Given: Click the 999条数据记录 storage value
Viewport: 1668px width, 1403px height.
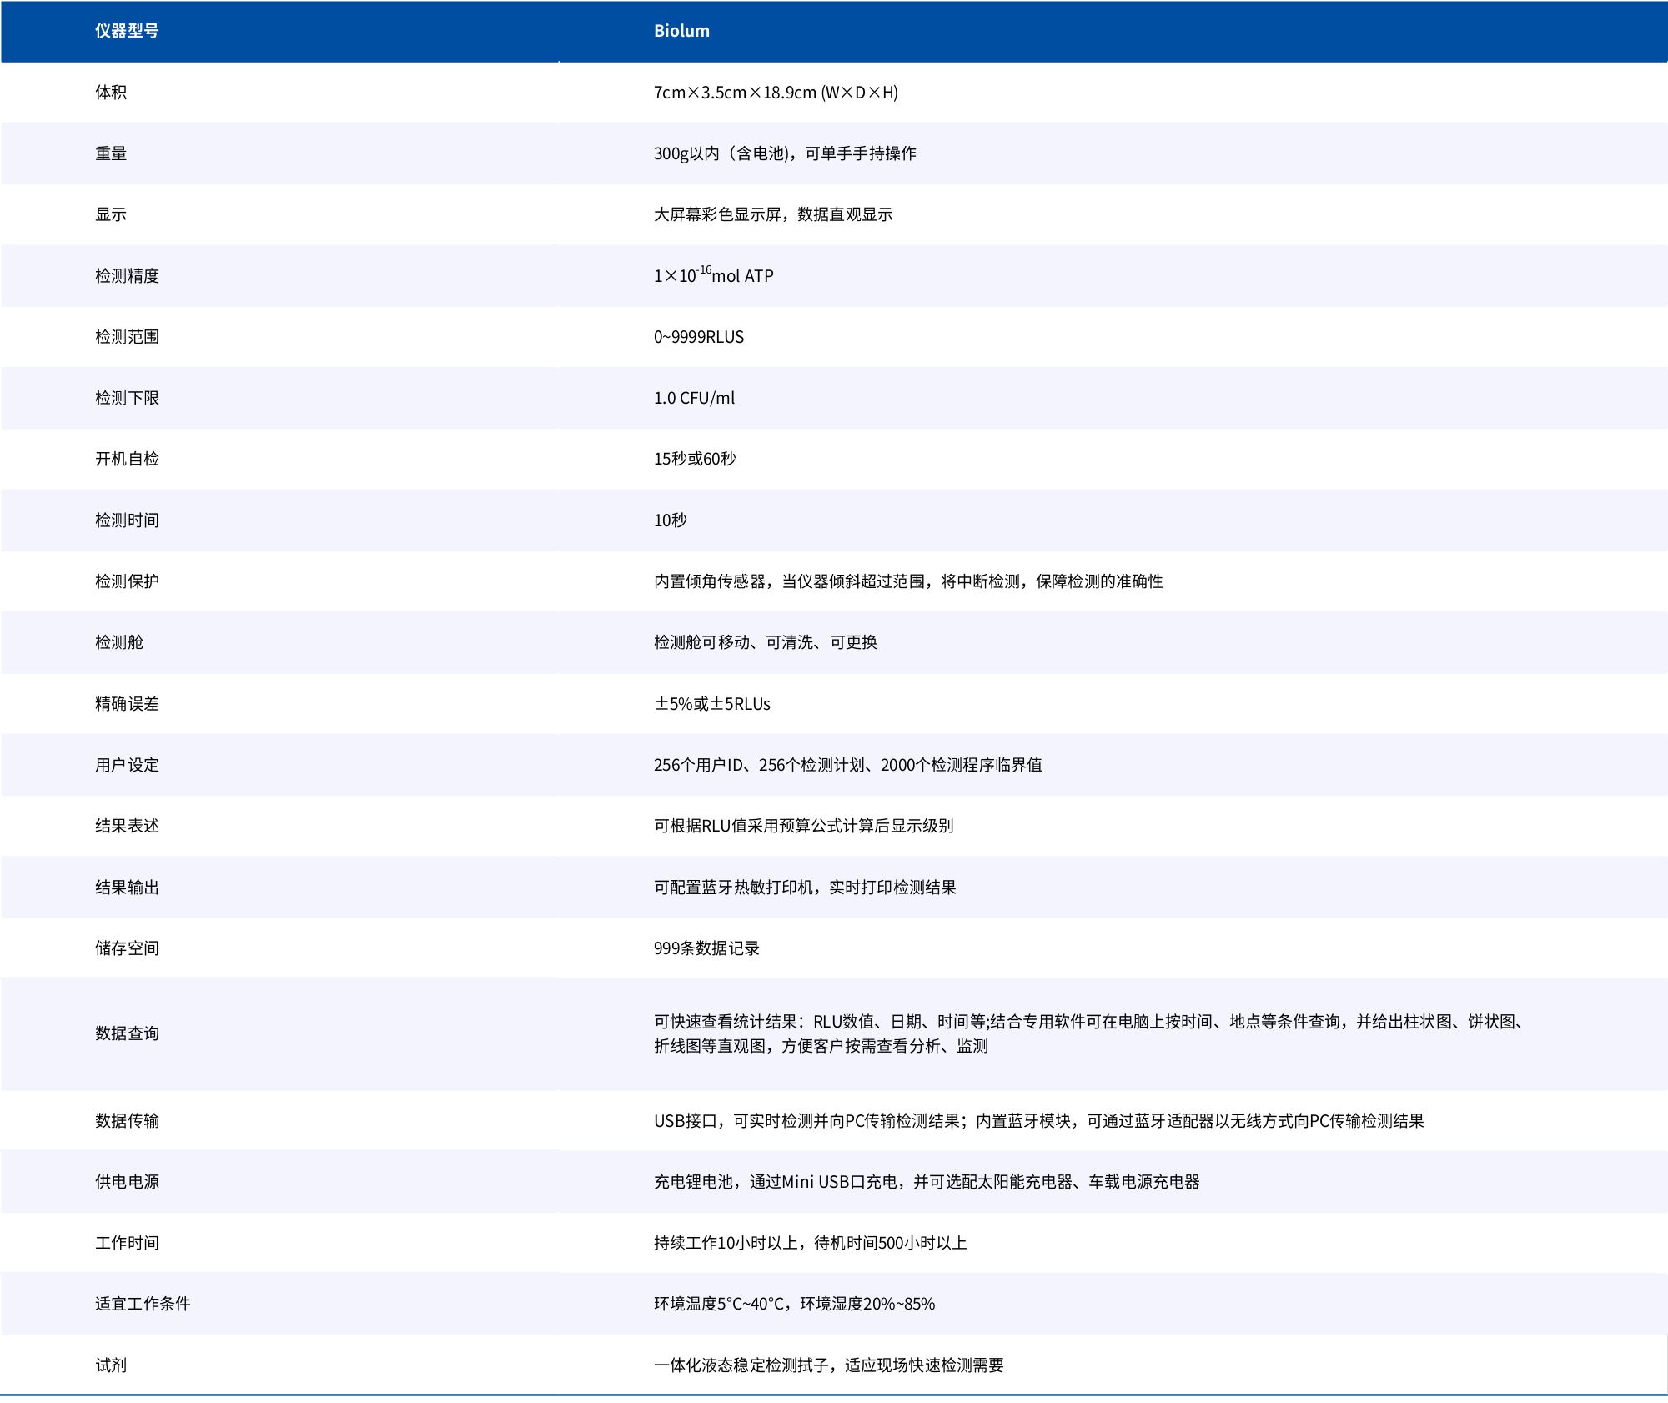Looking at the screenshot, I should click(x=706, y=948).
